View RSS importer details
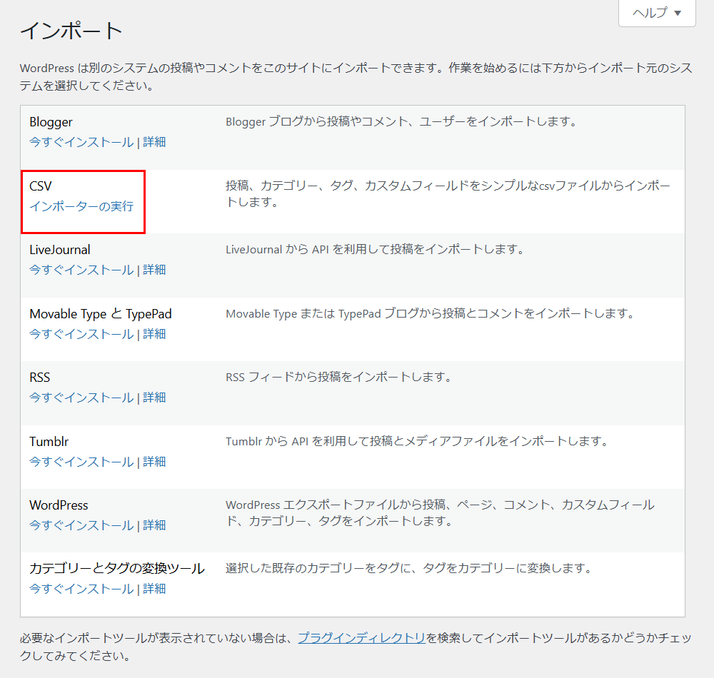Viewport: 714px width, 678px height. click(155, 397)
